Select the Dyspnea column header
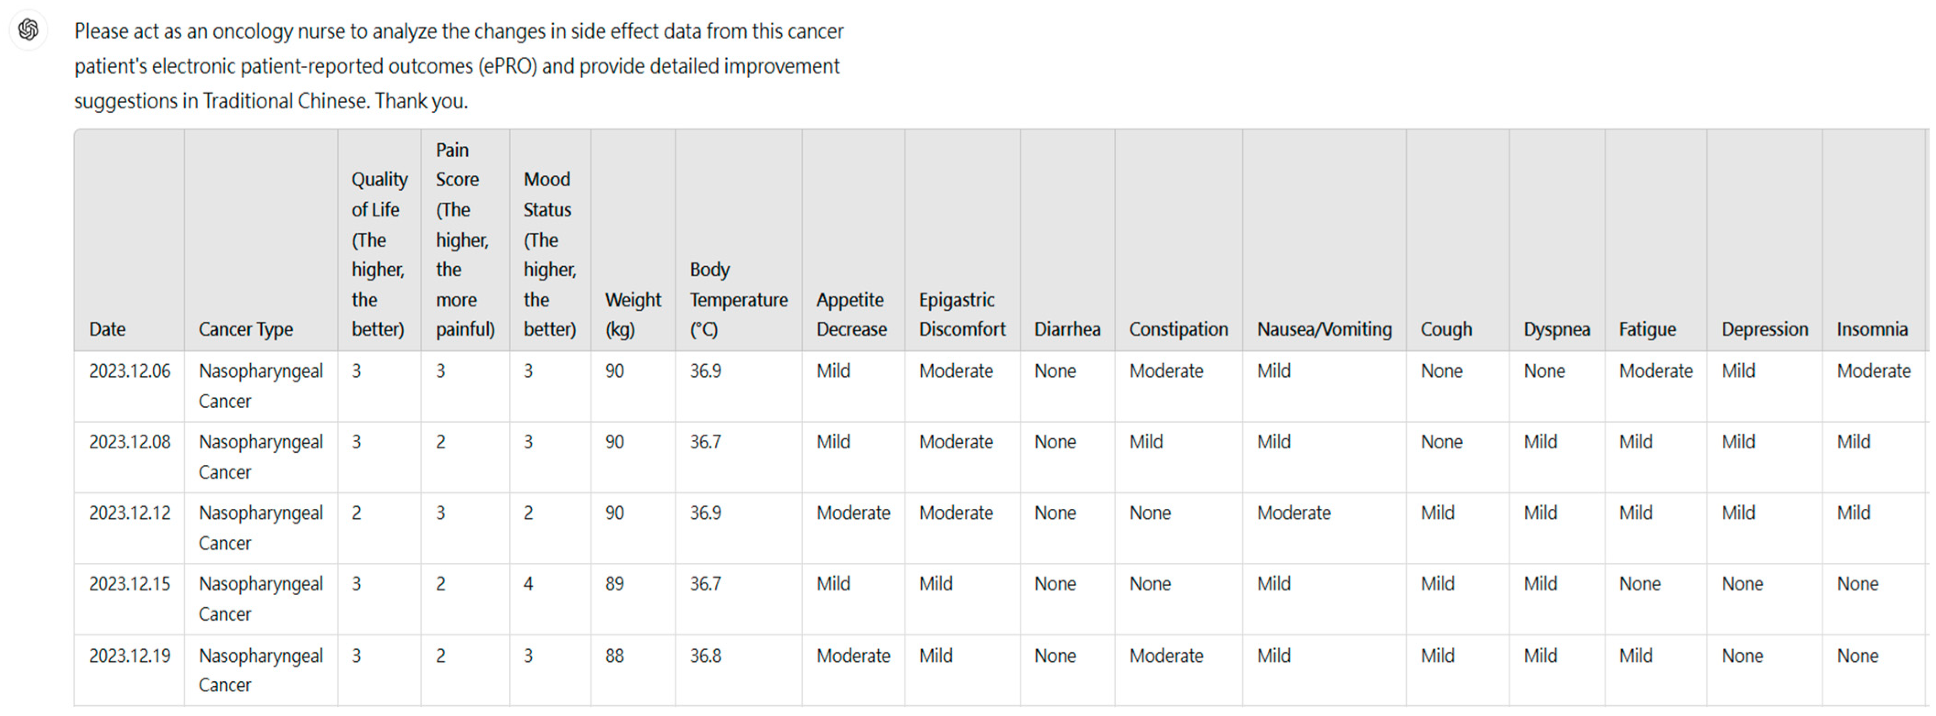Screen dimensions: 1936x716 (x=1556, y=329)
